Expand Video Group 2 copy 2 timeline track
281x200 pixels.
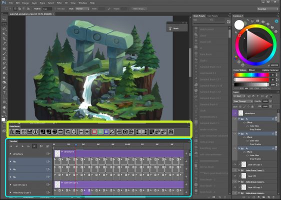pos(10,192)
